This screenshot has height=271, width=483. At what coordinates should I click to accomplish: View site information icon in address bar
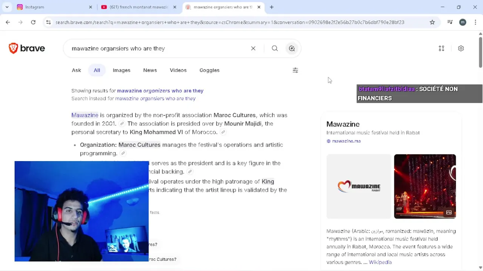click(48, 22)
